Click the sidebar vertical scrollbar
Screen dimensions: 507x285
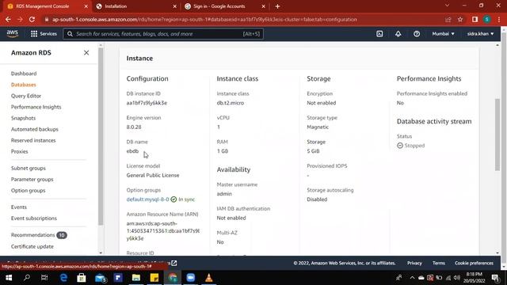101,136
